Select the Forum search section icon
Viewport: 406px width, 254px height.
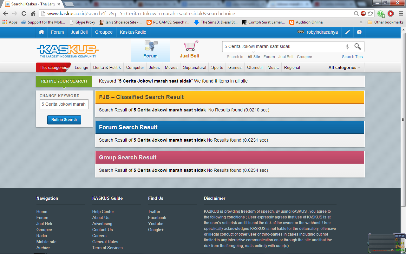point(150,50)
